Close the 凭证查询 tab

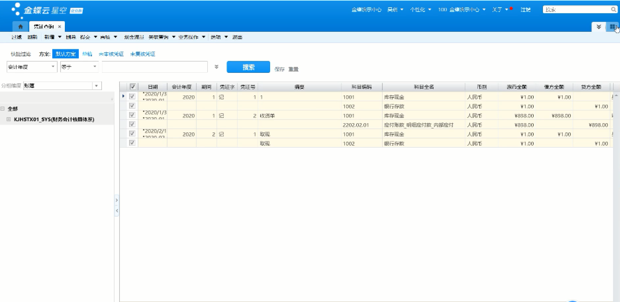[x=60, y=26]
